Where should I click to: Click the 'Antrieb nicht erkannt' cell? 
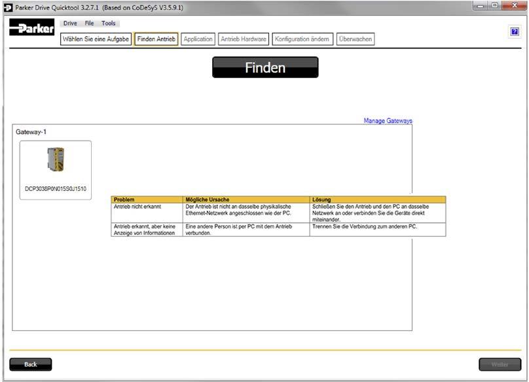tap(147, 213)
